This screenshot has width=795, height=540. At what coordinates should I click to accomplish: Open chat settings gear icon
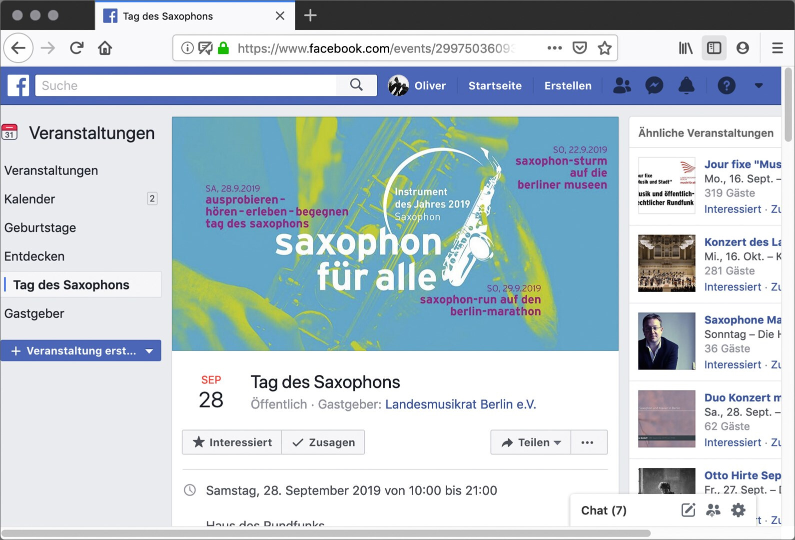coord(738,510)
